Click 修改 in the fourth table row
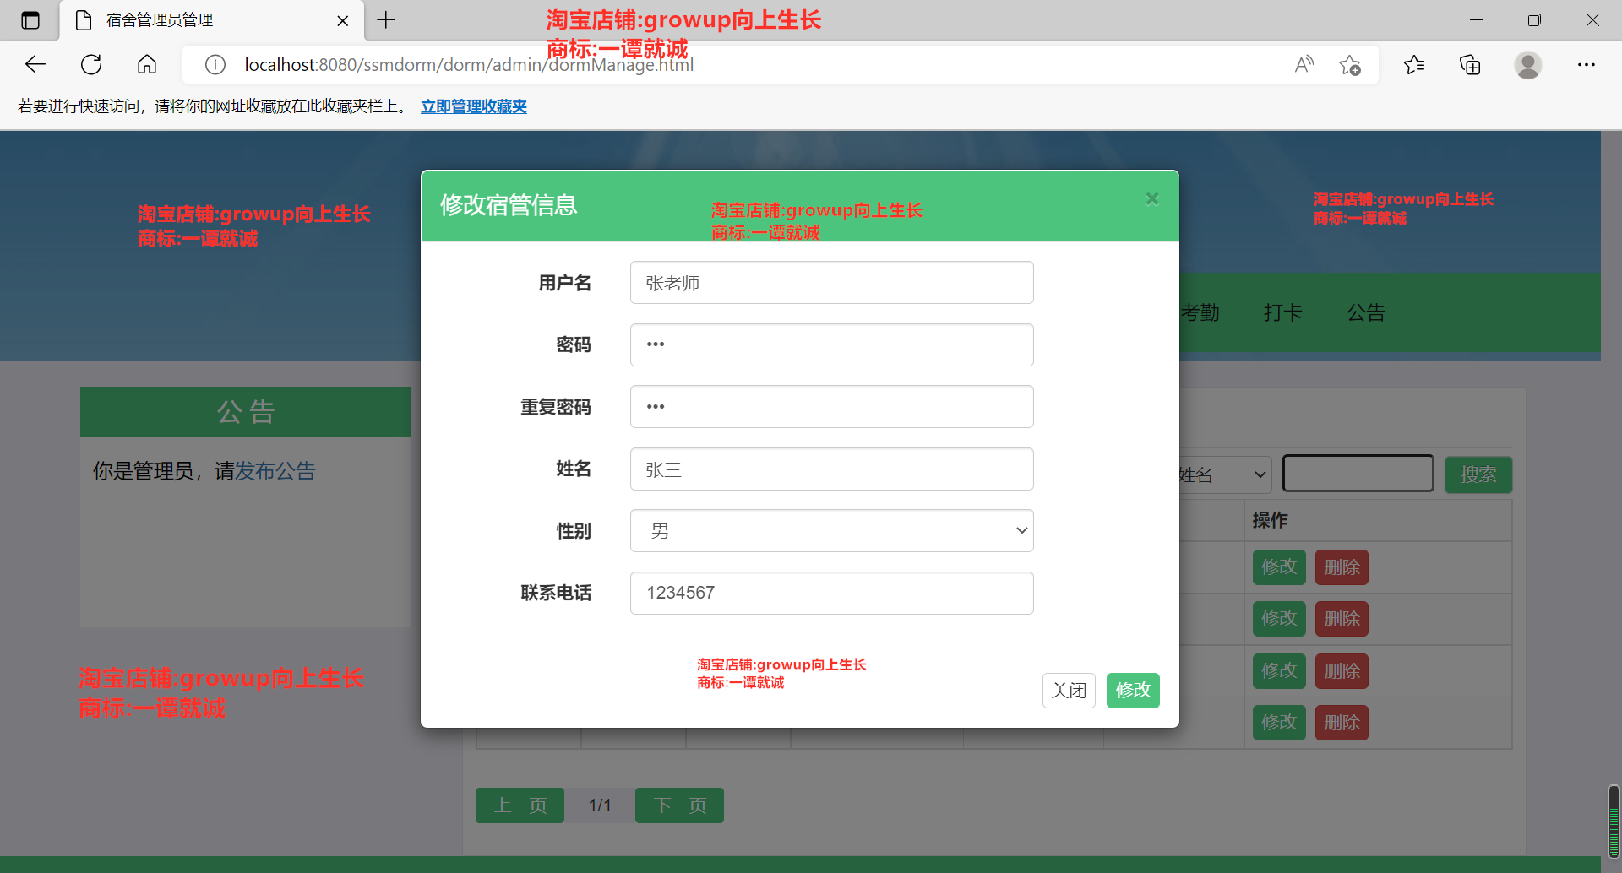The height and width of the screenshot is (873, 1622). click(1279, 723)
